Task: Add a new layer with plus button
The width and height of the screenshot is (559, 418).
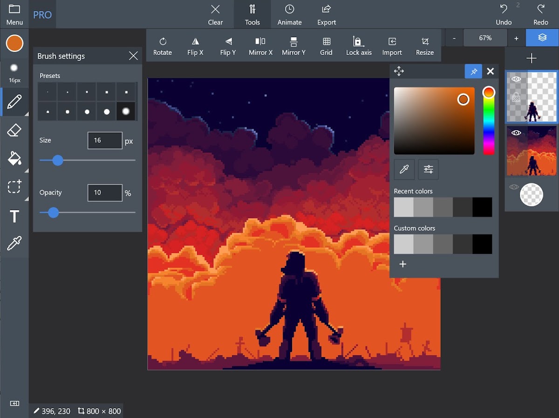Action: (x=532, y=58)
